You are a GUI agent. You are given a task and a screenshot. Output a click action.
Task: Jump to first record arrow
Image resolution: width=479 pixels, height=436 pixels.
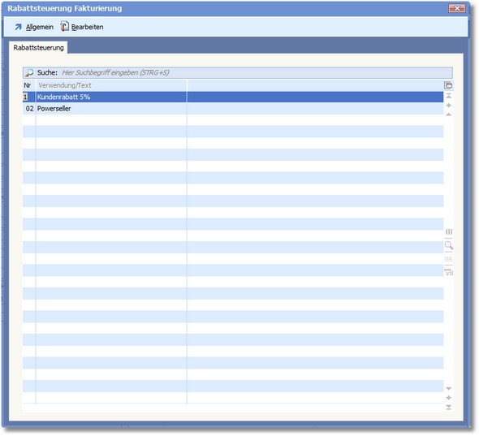coord(448,97)
